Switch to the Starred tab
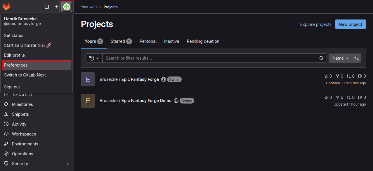The height and width of the screenshot is (171, 373). (121, 41)
